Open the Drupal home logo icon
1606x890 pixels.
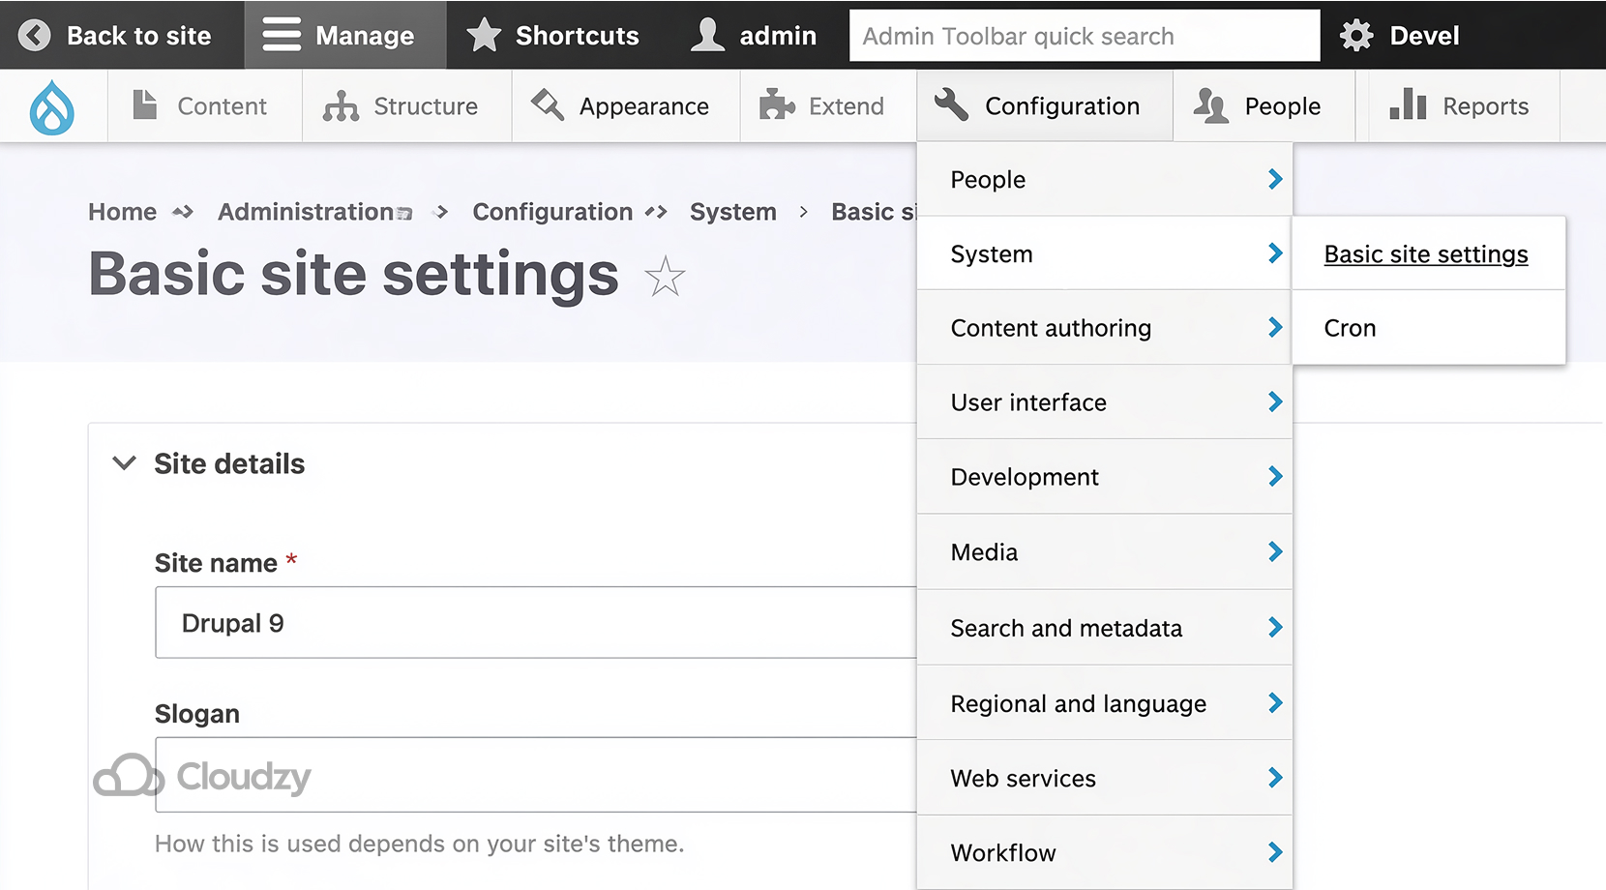(50, 106)
